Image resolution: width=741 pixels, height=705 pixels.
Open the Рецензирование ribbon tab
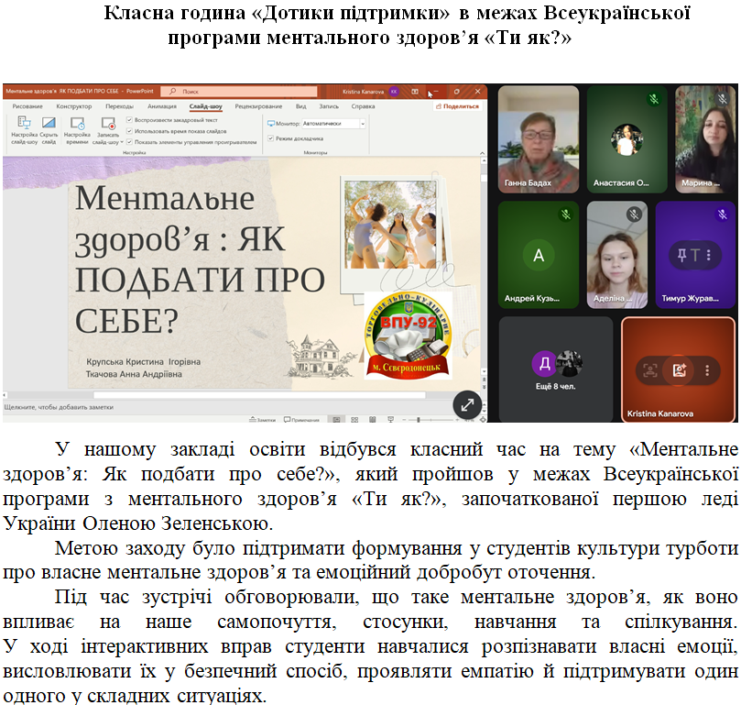point(258,106)
